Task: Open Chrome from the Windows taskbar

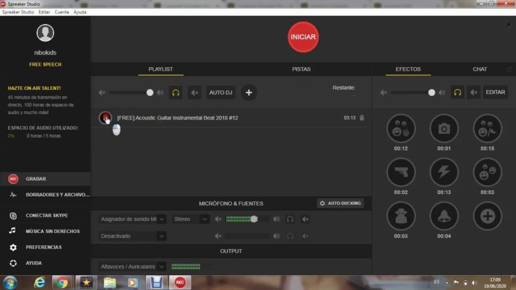Action: [62, 283]
